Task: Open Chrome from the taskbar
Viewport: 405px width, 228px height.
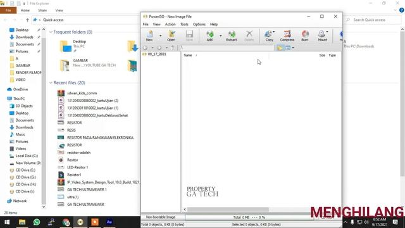Action: pyautogui.click(x=66, y=222)
